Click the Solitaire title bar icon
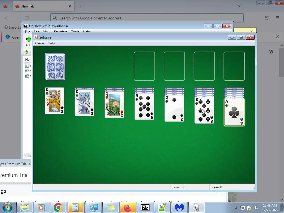284x213 pixels. [x=36, y=37]
